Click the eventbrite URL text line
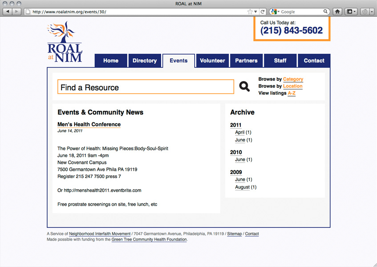The height and width of the screenshot is (267, 377). pyautogui.click(x=99, y=190)
